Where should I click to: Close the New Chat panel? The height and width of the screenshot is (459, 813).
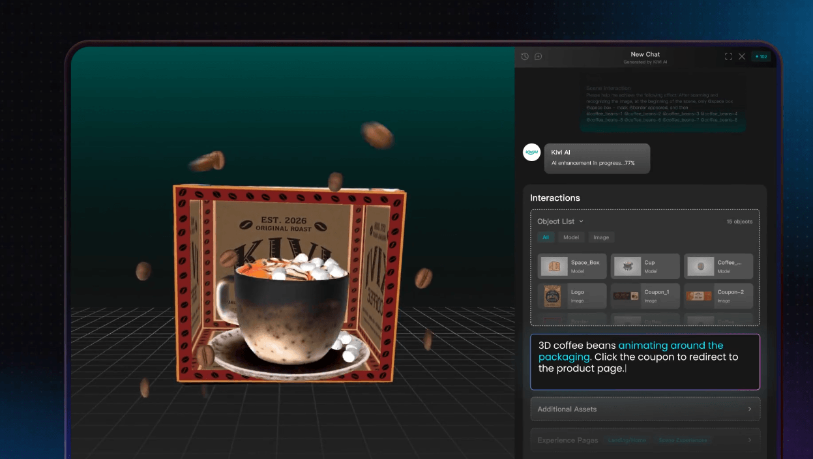pyautogui.click(x=742, y=57)
